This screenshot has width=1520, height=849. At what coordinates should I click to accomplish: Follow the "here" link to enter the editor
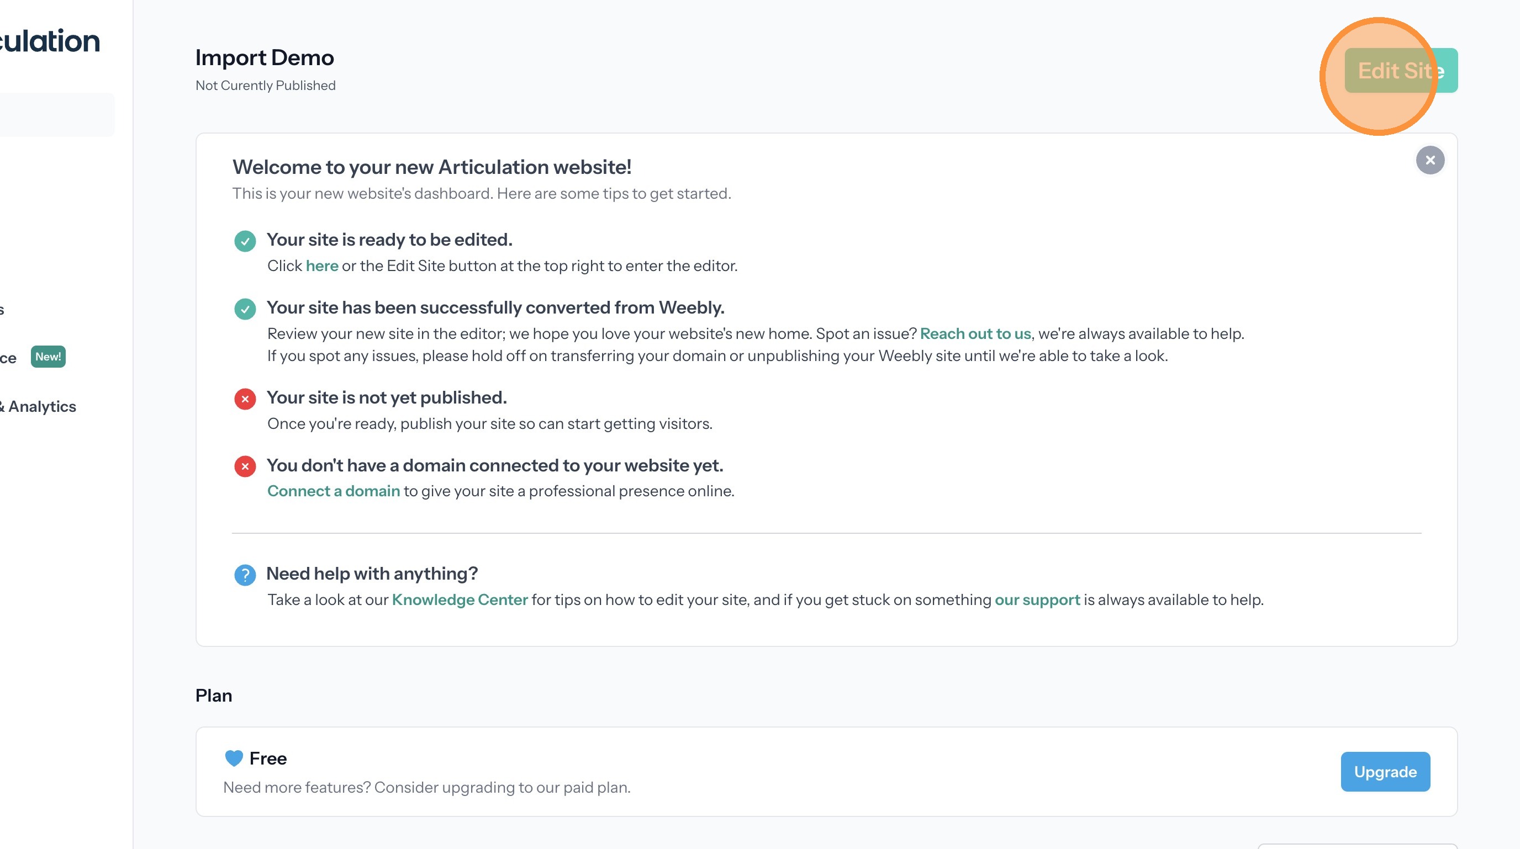322,266
